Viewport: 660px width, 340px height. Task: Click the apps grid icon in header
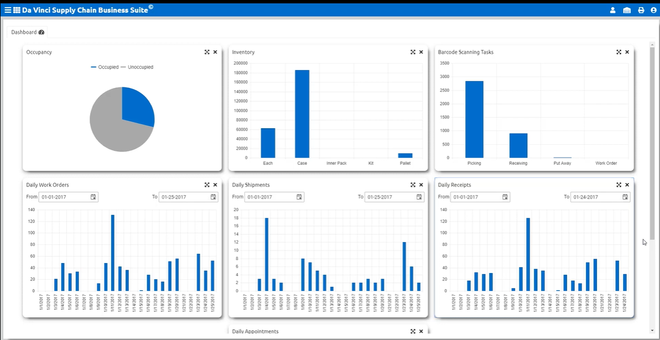pyautogui.click(x=17, y=10)
